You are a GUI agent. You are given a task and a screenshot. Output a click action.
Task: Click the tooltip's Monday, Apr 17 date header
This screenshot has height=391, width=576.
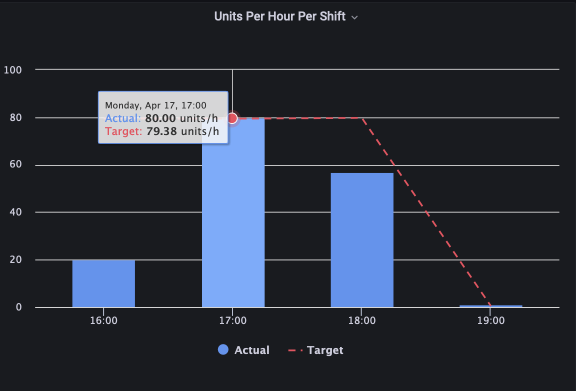click(x=155, y=105)
